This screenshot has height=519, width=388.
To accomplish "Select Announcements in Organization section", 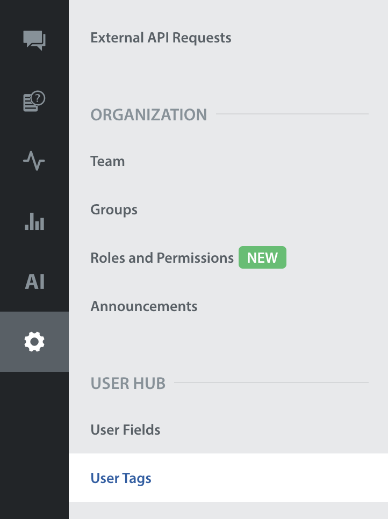I will click(144, 306).
